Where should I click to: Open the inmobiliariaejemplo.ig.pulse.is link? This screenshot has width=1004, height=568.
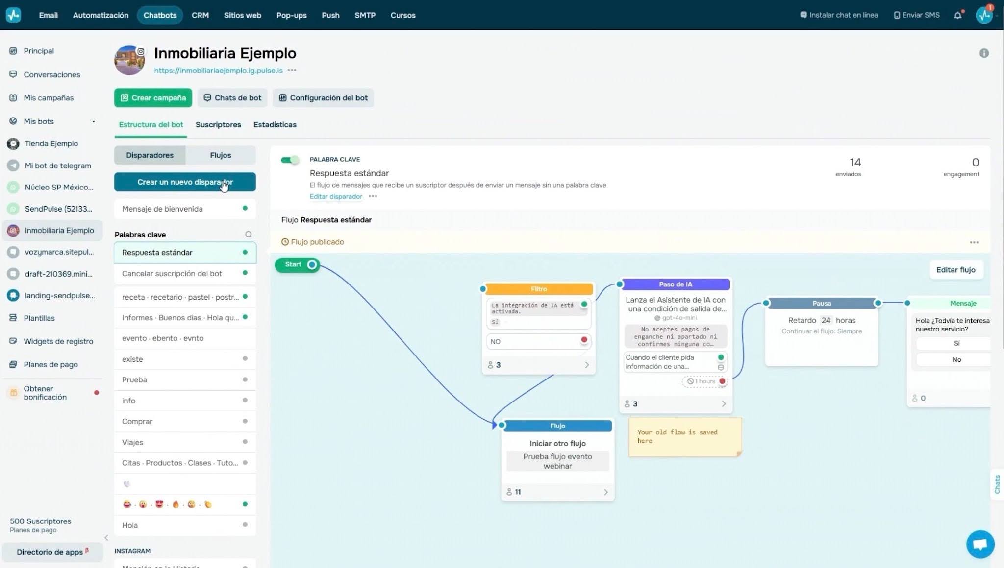click(x=218, y=71)
